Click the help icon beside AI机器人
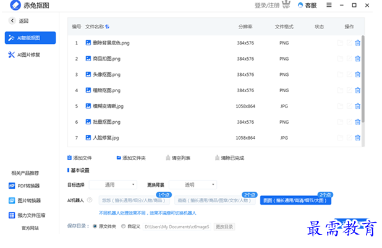This screenshot has height=248, width=382. pyautogui.click(x=90, y=200)
